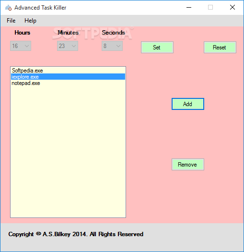
Task: Click the Reset button
Action: pyautogui.click(x=220, y=47)
